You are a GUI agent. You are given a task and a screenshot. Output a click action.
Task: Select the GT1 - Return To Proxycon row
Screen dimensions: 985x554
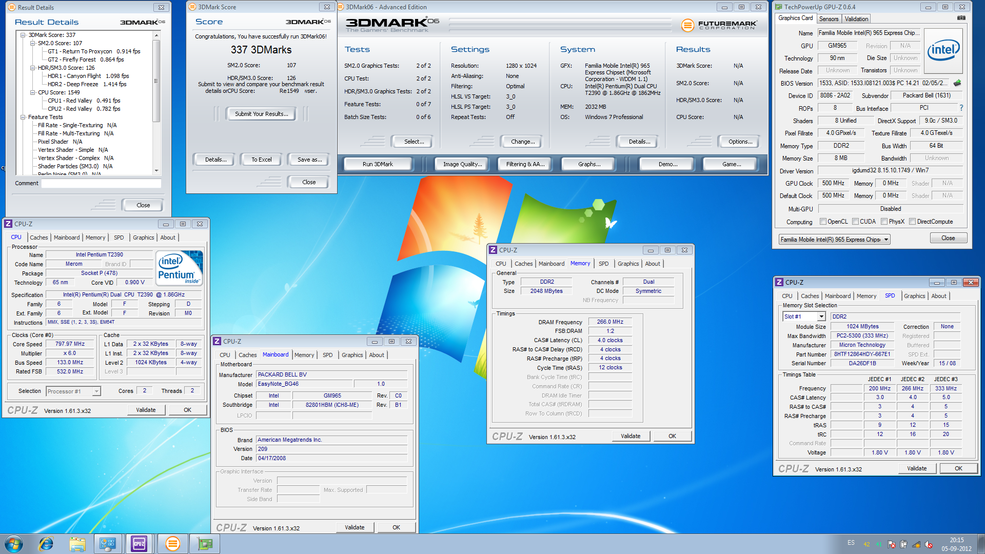point(94,51)
